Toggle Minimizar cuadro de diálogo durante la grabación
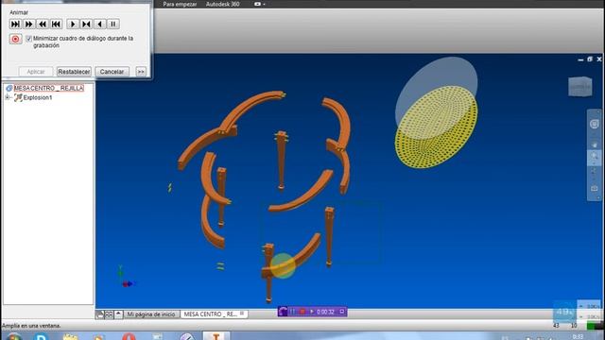 (x=28, y=39)
